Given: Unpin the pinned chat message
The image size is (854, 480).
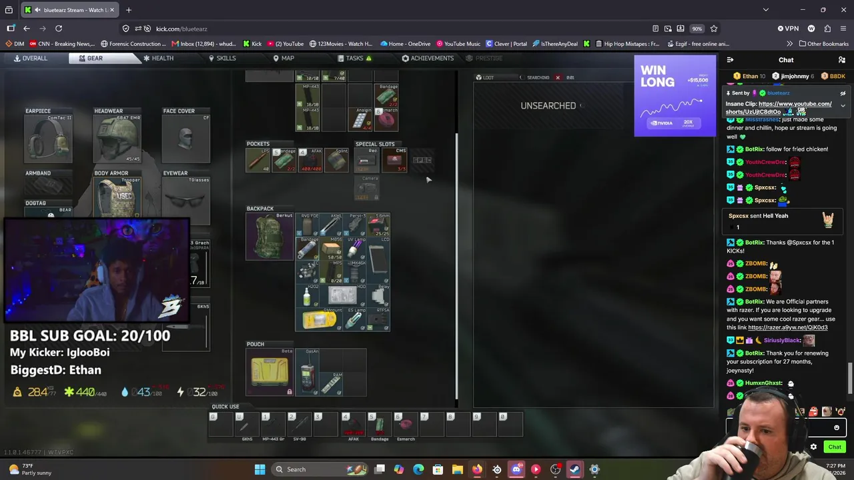Looking at the screenshot, I should 843,93.
